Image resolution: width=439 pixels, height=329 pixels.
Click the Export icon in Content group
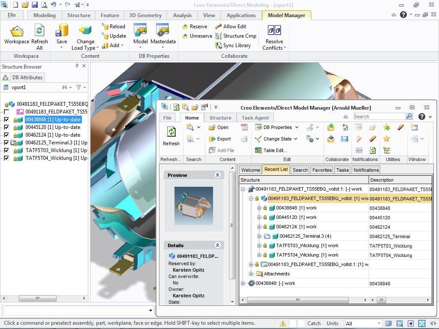(212, 139)
